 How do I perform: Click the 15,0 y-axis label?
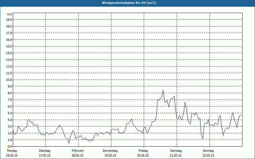(x=9, y=46)
